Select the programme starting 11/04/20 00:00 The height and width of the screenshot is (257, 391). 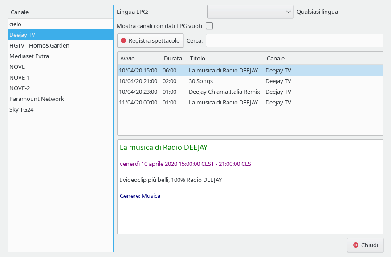[x=250, y=103]
